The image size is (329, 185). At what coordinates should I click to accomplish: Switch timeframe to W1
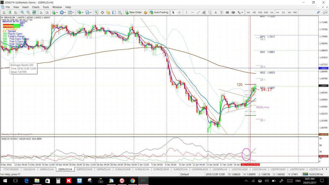[289, 13]
